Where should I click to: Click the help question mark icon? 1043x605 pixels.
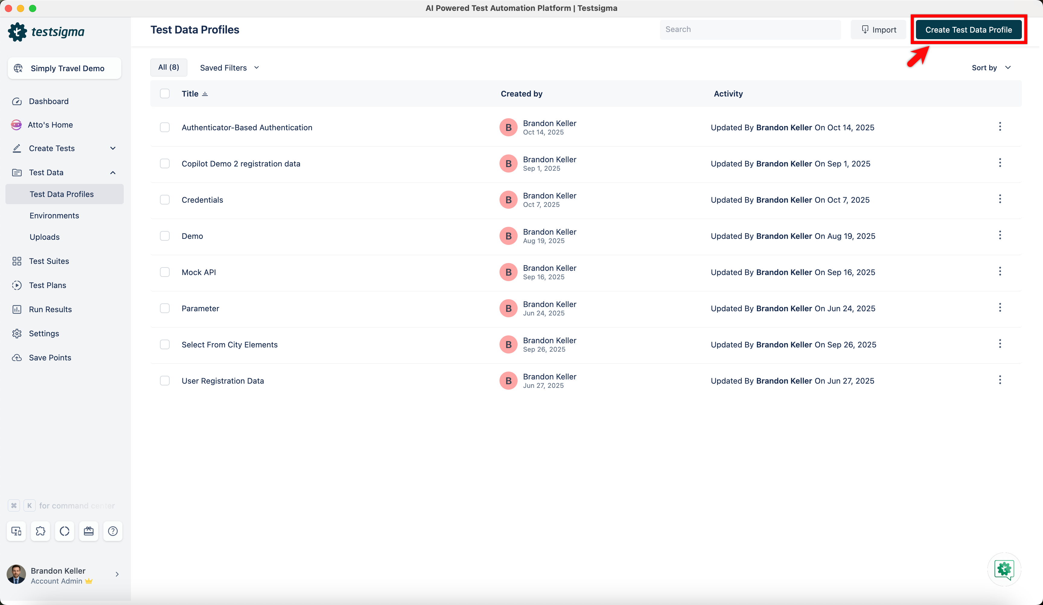[113, 531]
